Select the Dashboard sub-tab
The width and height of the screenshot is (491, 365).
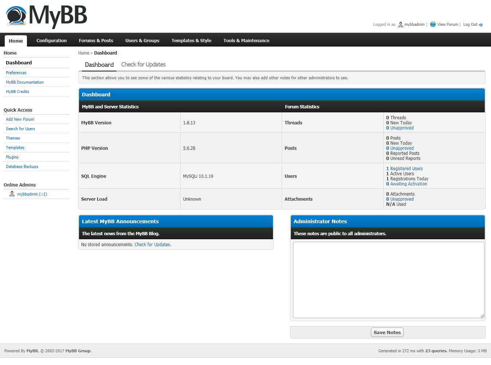tap(99, 65)
